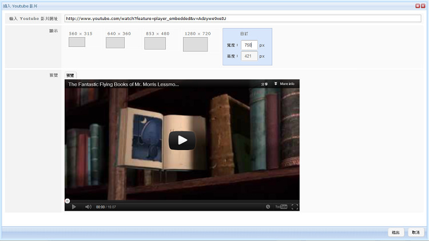
Task: Toggle fullscreen in the video player
Action: [x=295, y=207]
